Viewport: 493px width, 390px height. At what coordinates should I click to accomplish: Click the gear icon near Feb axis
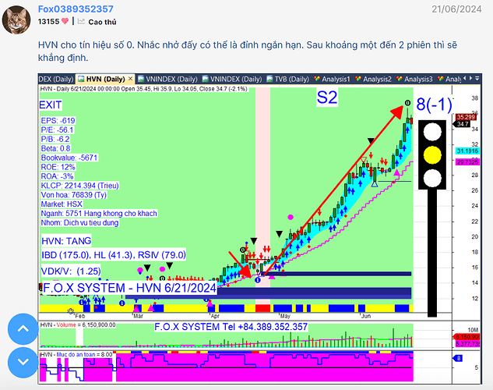71,311
